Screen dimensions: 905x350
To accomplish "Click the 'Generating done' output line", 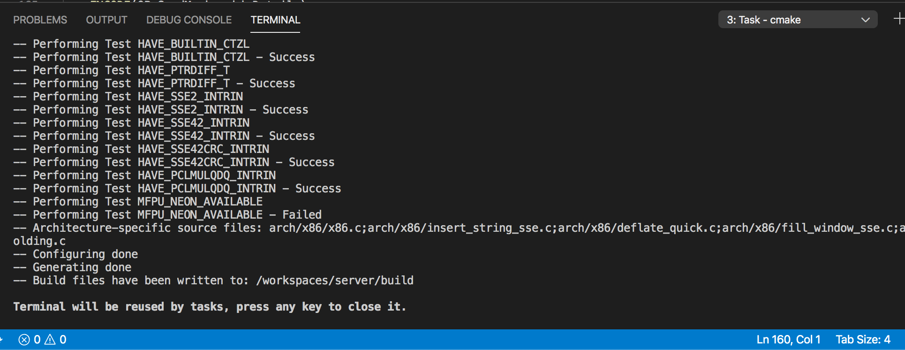I will [72, 267].
